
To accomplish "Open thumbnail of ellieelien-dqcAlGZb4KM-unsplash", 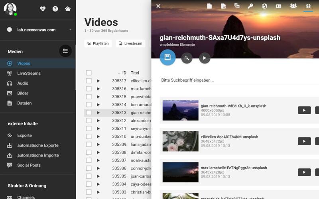I will (x=181, y=141).
